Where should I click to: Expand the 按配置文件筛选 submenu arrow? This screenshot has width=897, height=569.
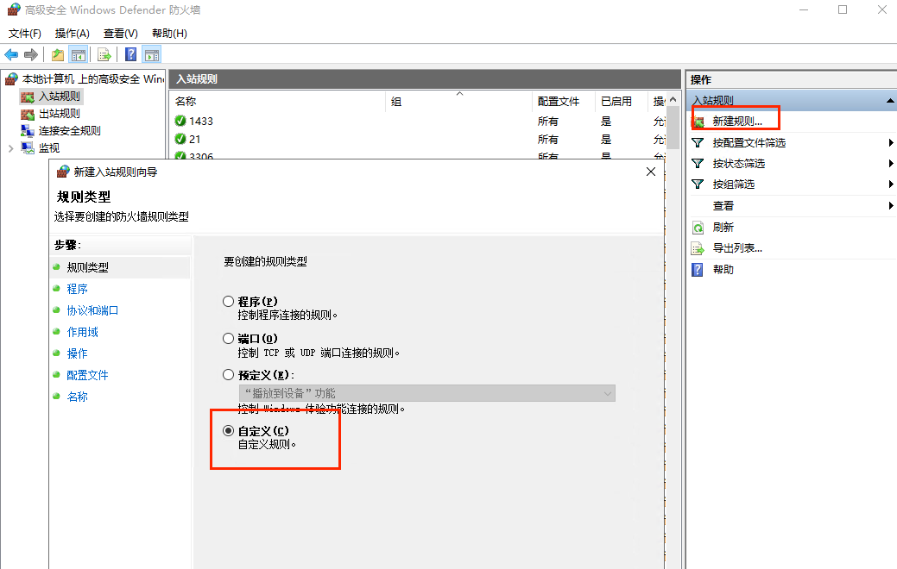[890, 143]
